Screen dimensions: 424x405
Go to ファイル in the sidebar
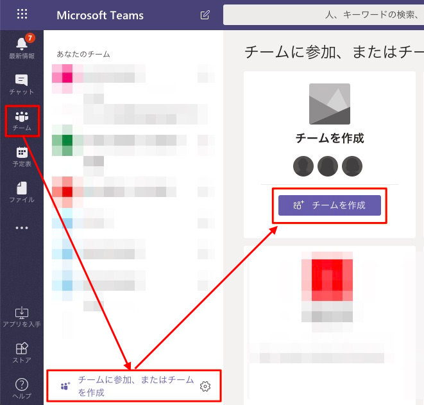pos(22,193)
